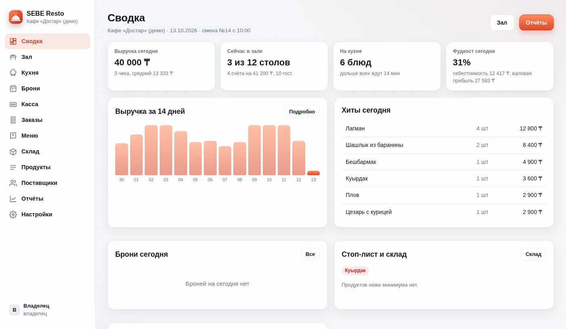Click the Бешбармак row
The image size is (566, 329).
(x=444, y=162)
